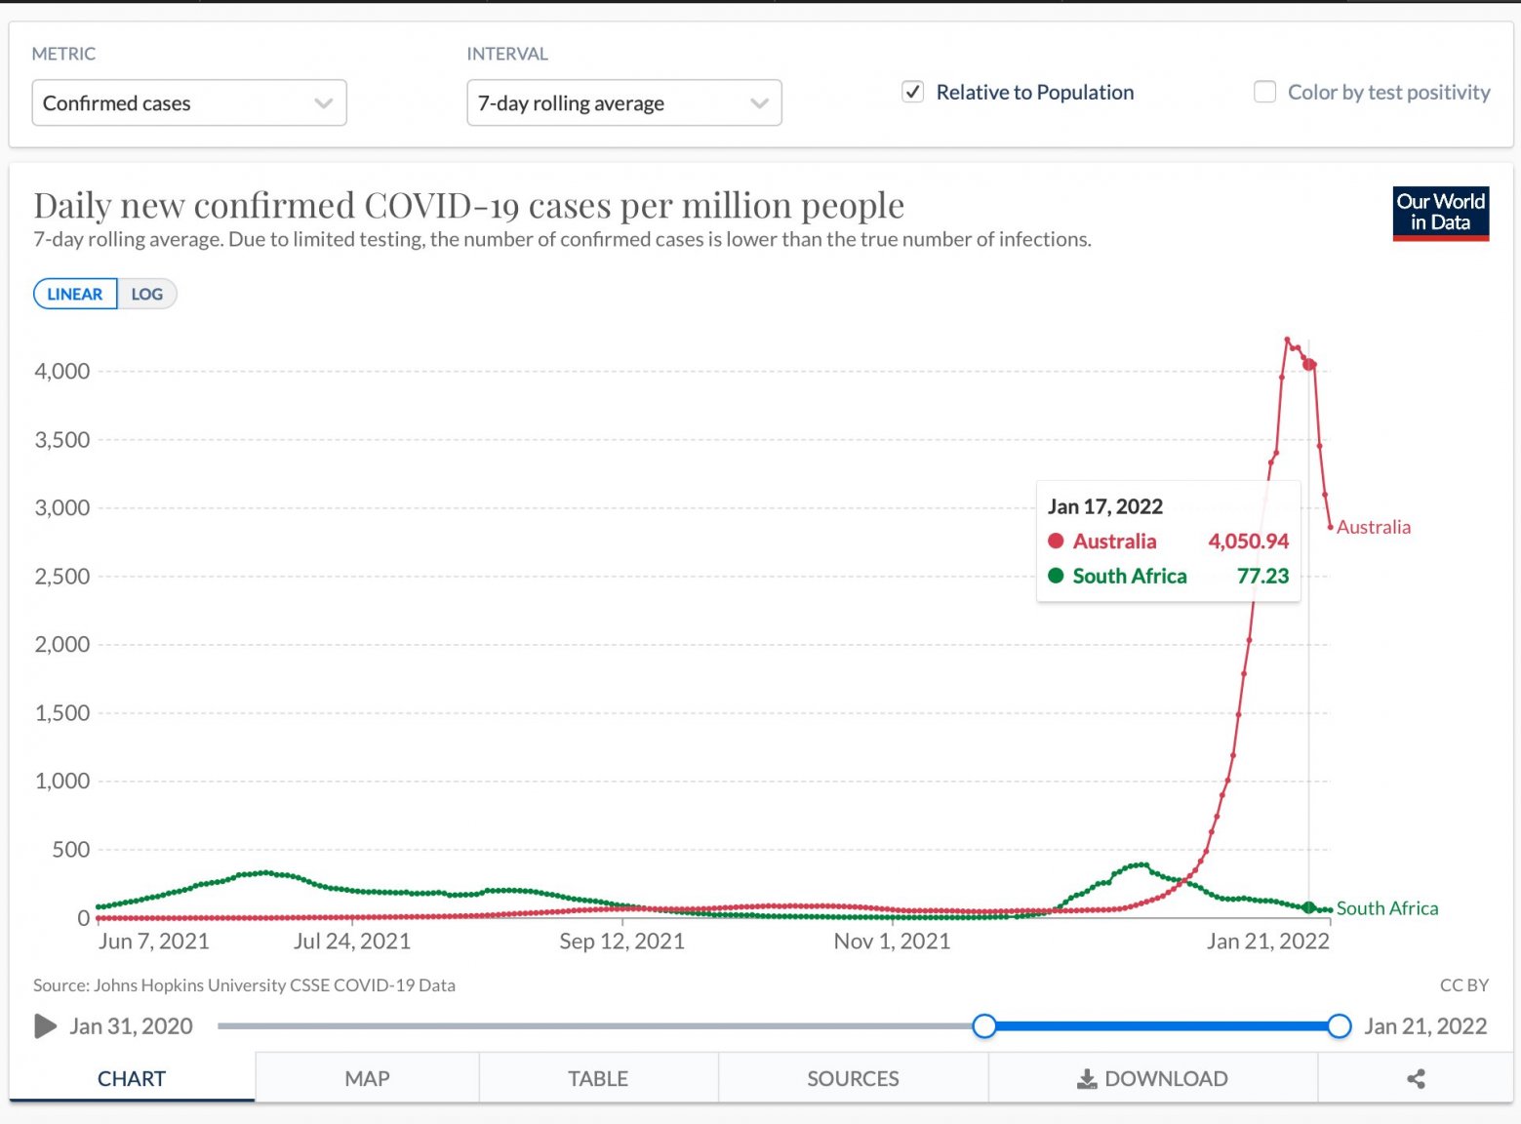This screenshot has height=1124, width=1521.
Task: Click the red Australia series endpoint
Action: click(1330, 527)
